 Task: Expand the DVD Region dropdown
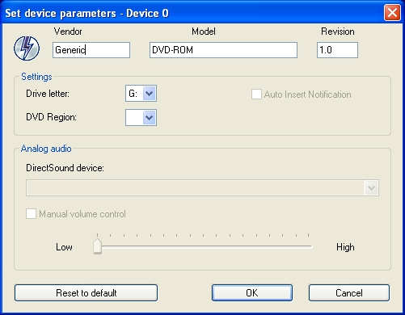(141, 117)
